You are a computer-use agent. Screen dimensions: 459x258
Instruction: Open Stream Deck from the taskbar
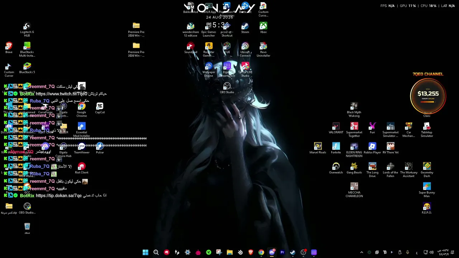tap(314, 252)
